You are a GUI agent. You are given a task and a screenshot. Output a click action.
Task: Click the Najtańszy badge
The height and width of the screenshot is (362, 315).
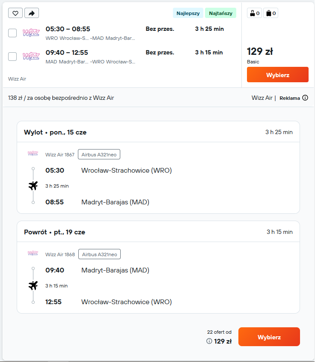coord(221,13)
